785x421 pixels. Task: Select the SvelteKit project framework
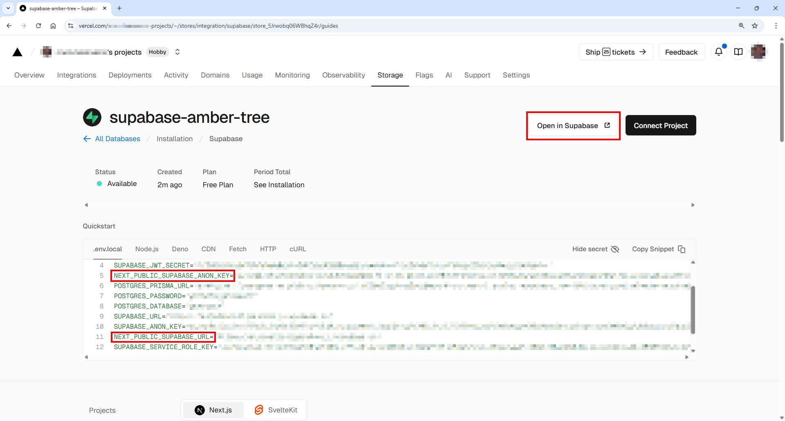point(276,410)
